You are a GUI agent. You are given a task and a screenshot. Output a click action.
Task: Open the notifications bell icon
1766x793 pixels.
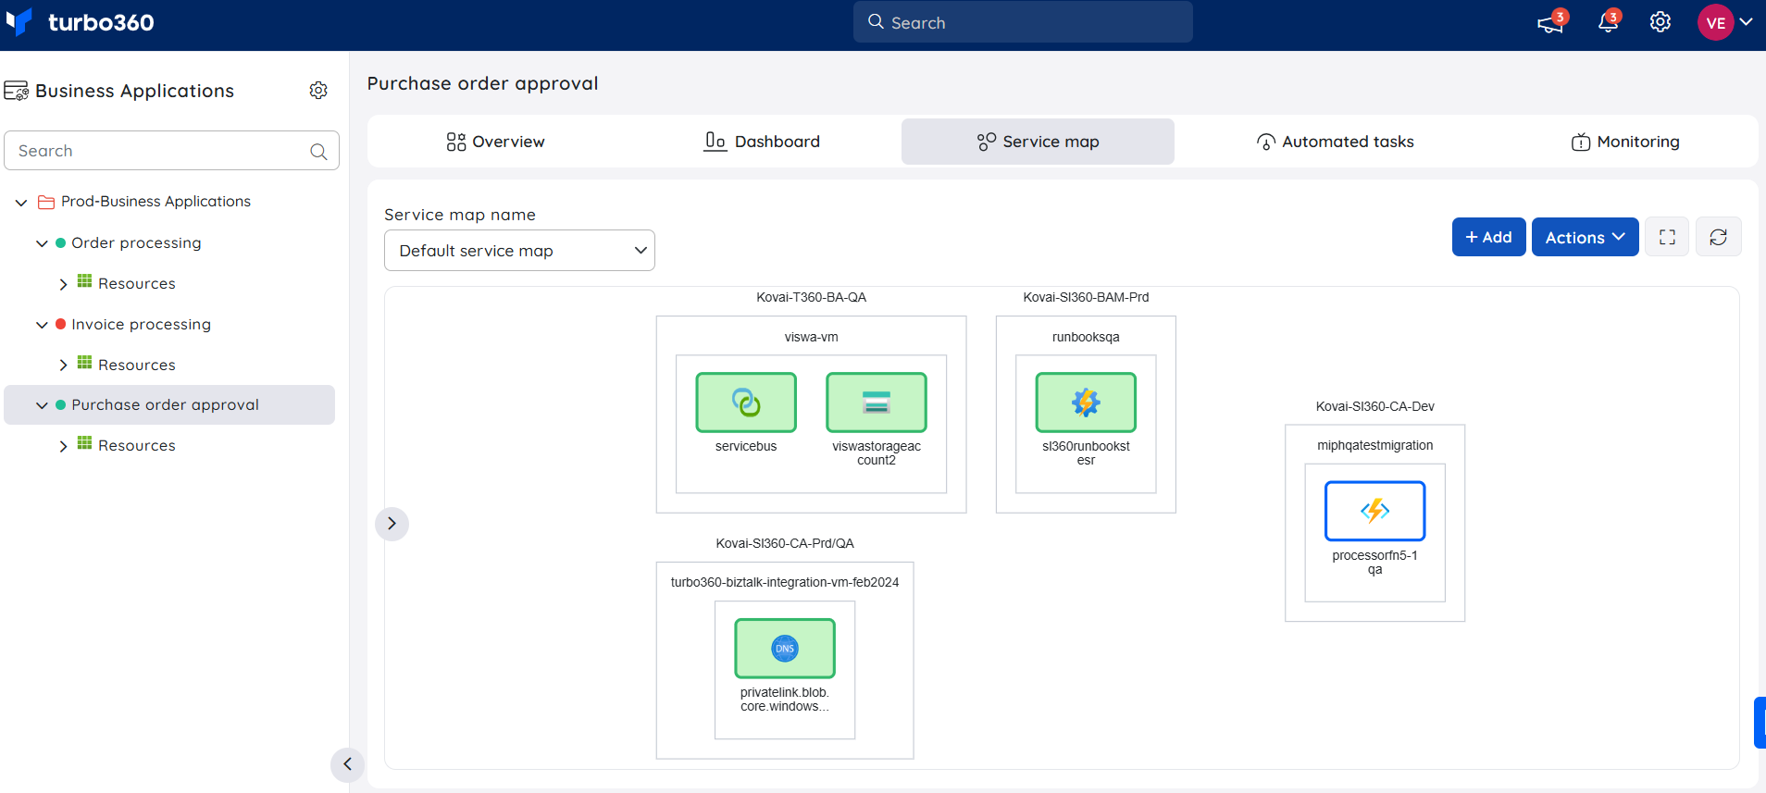click(1609, 22)
